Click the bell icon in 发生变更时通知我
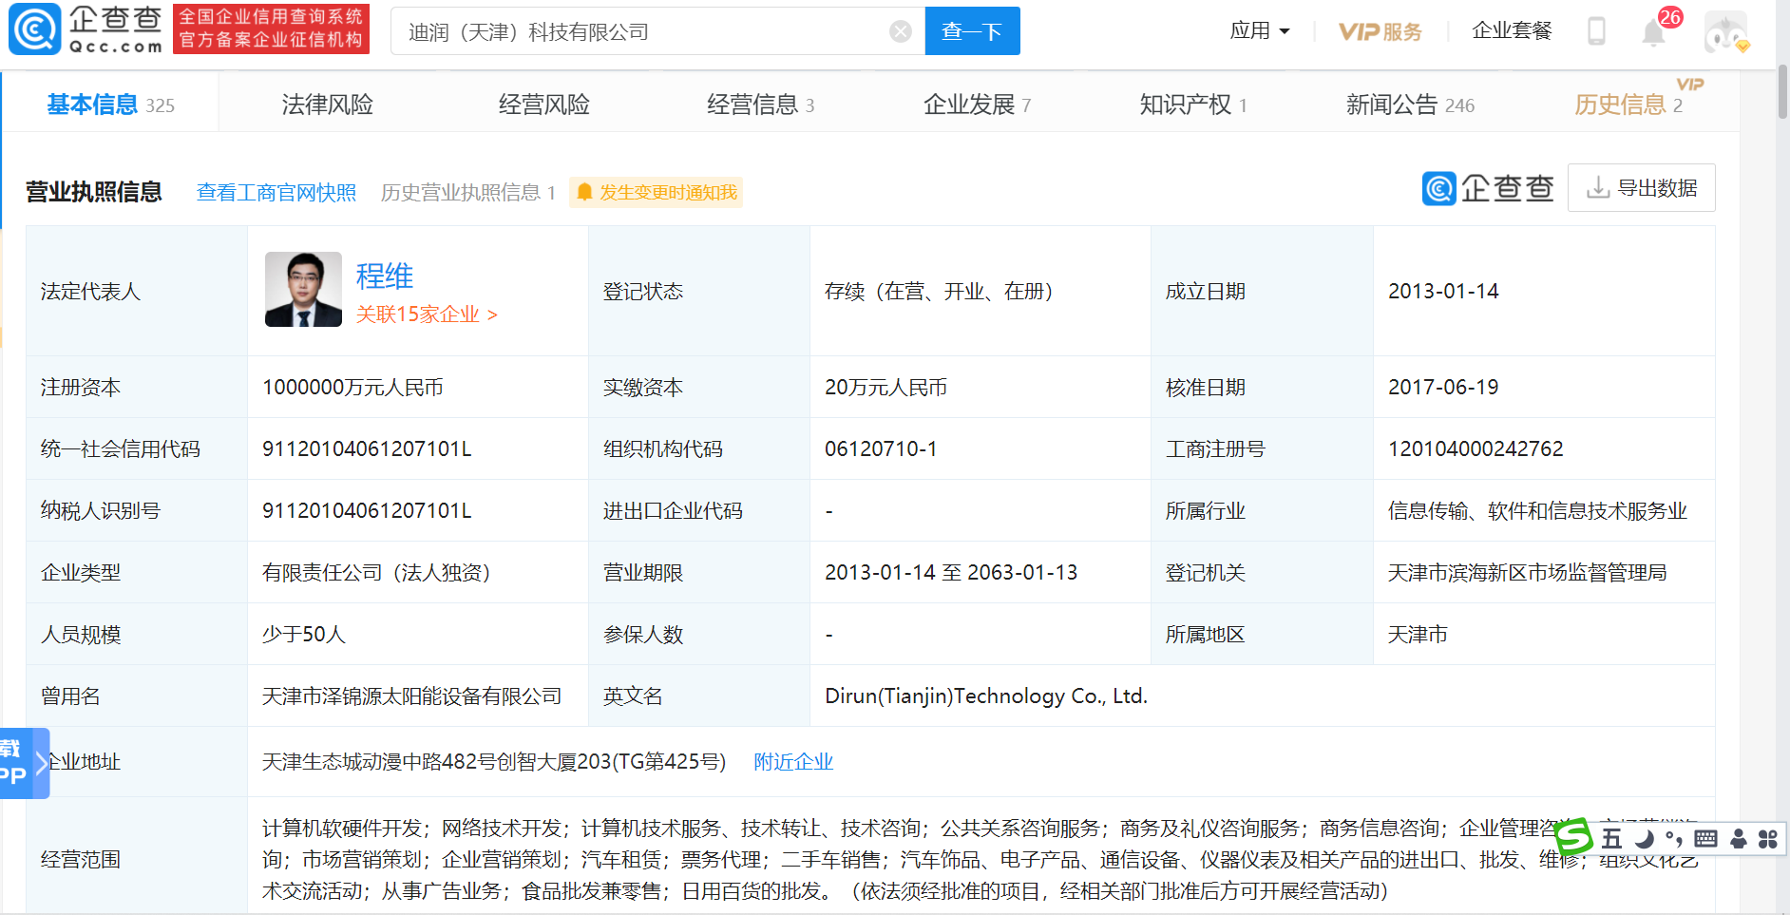Image resolution: width=1790 pixels, height=915 pixels. (585, 192)
